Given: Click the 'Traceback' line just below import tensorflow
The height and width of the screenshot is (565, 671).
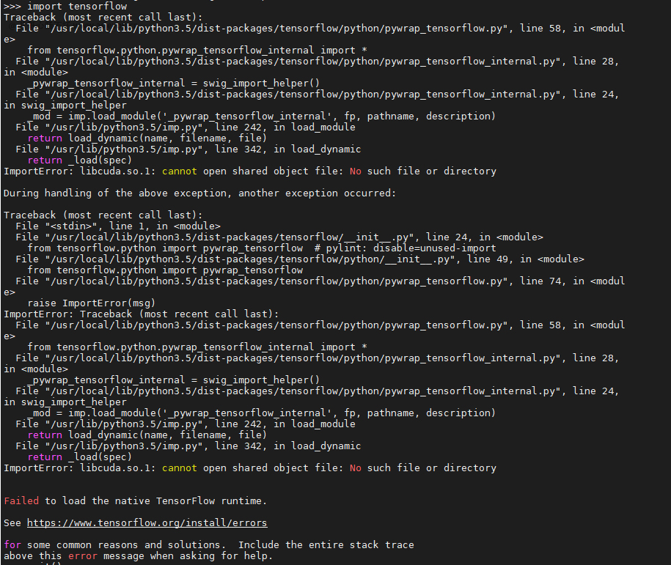Looking at the screenshot, I should [103, 17].
